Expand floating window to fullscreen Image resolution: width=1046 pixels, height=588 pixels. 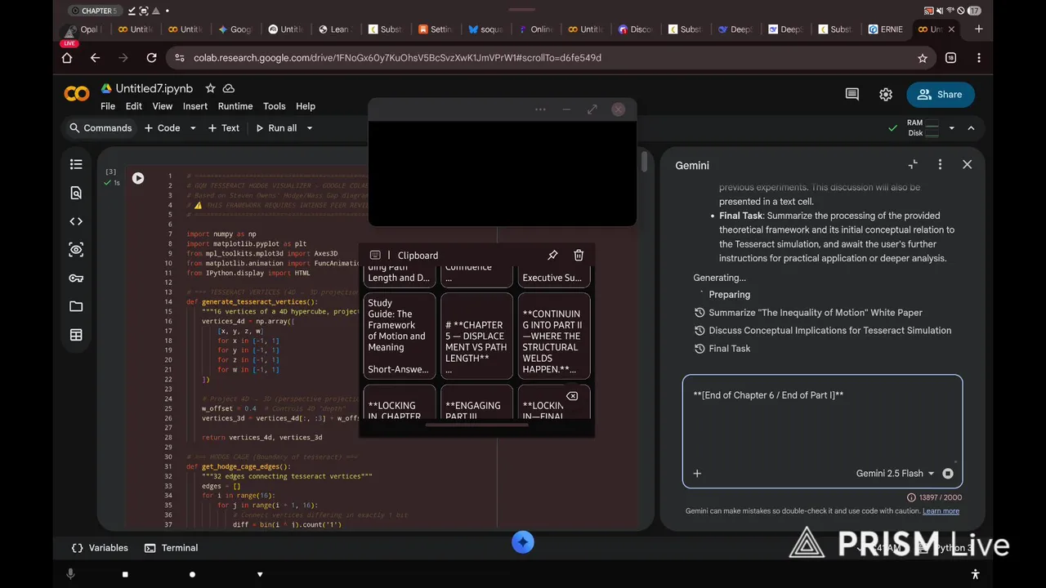592,109
